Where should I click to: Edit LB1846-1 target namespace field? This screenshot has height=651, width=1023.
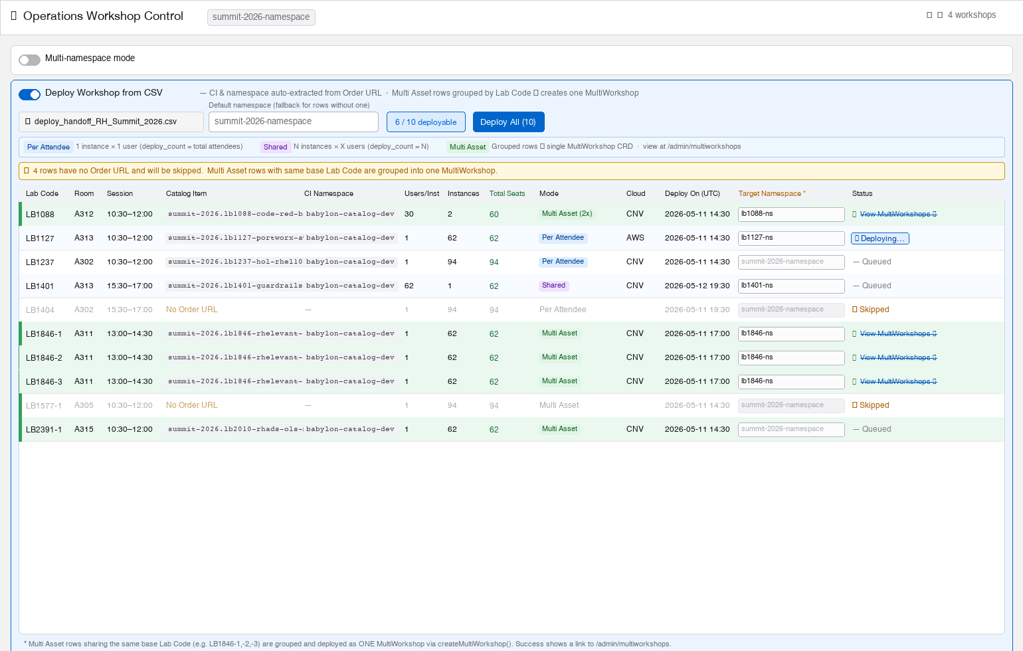[791, 333]
